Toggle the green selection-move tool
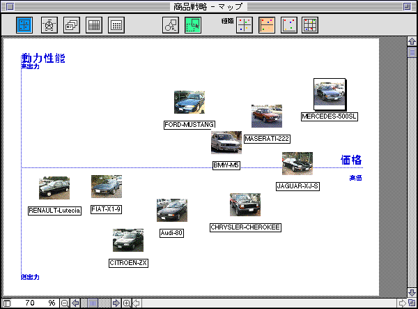 pyautogui.click(x=193, y=25)
